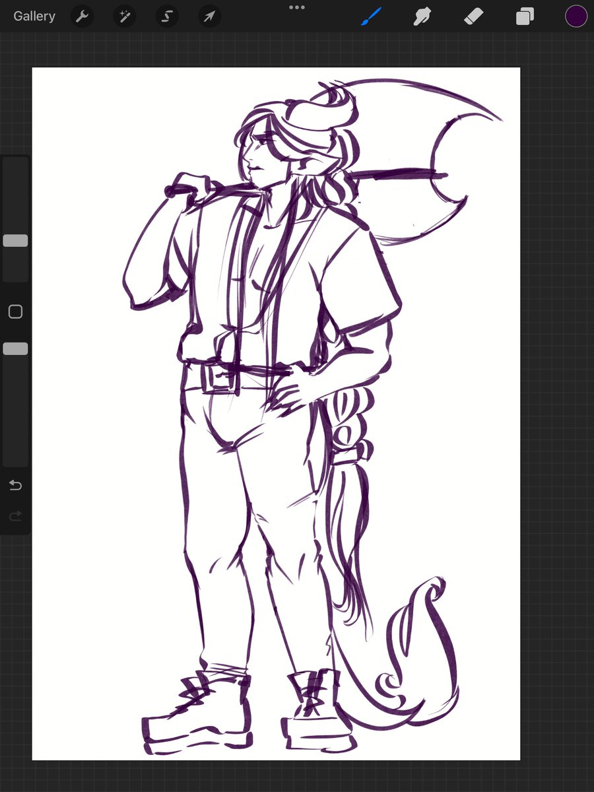Select the Brush tool
This screenshot has height=792, width=594.
372,16
